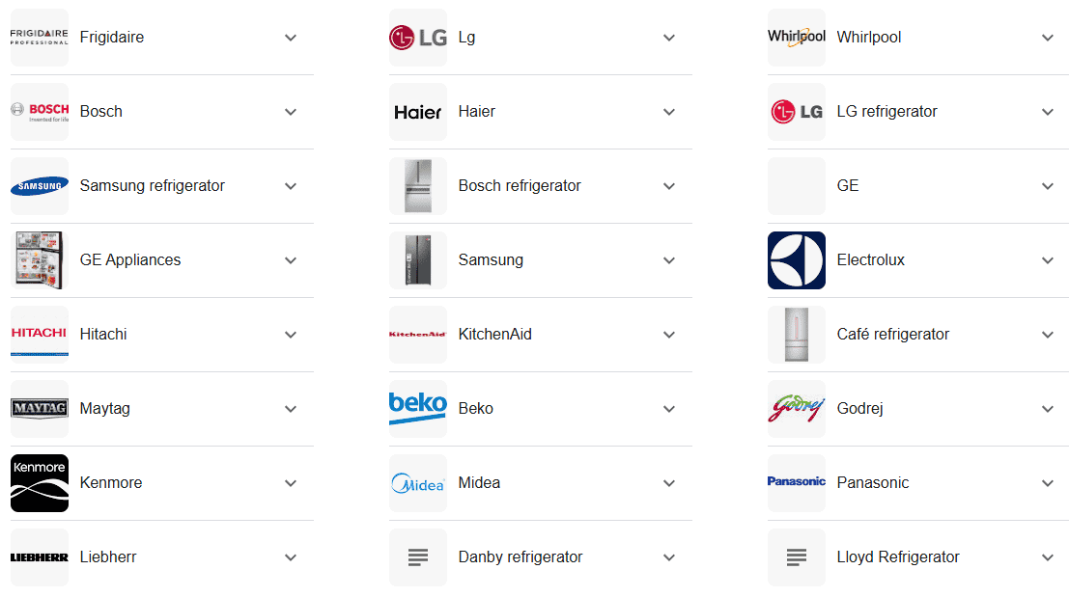The image size is (1069, 597).
Task: Click the Maytag logo icon
Action: pos(40,408)
